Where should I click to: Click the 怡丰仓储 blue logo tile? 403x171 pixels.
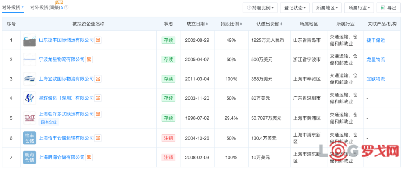(29, 138)
